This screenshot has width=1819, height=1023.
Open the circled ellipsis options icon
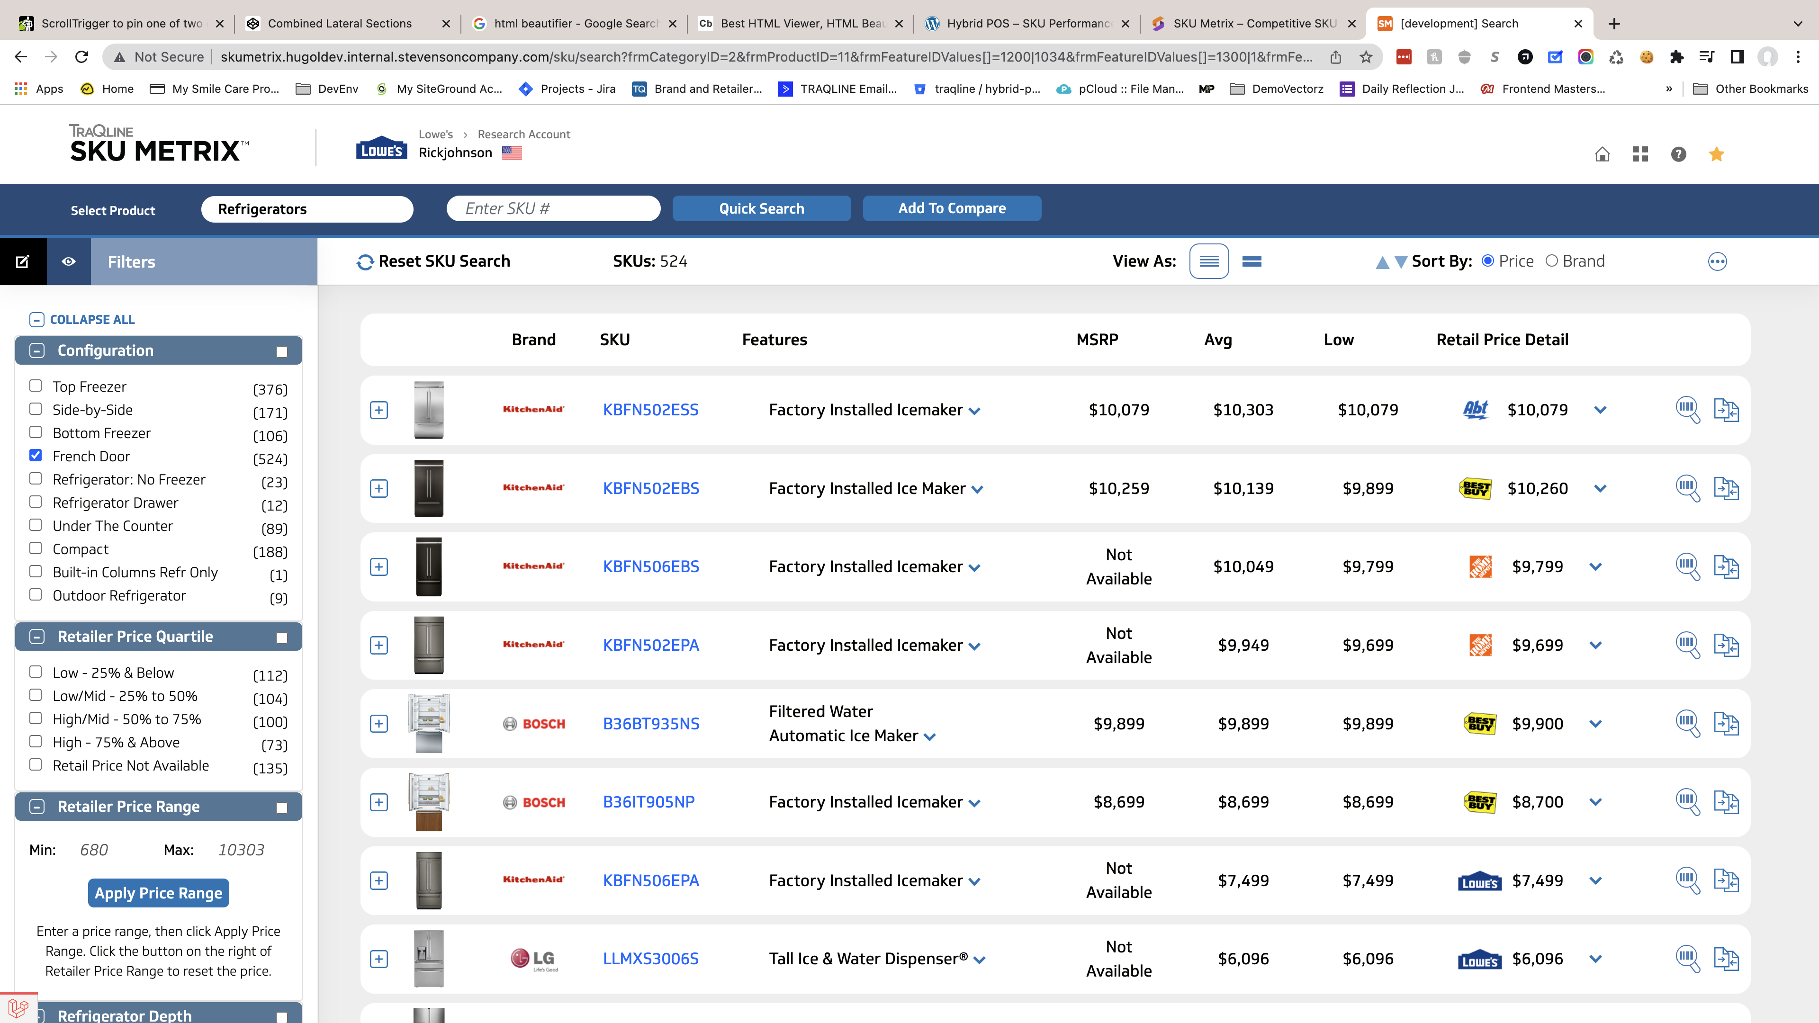coord(1717,262)
